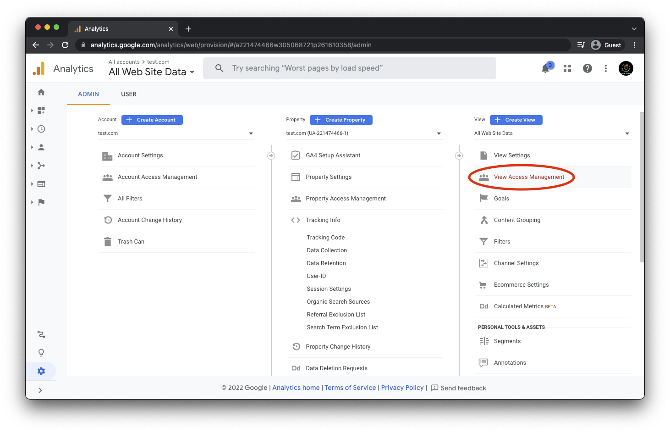Image resolution: width=670 pixels, height=433 pixels.
Task: Click the Create Account button
Action: [152, 120]
